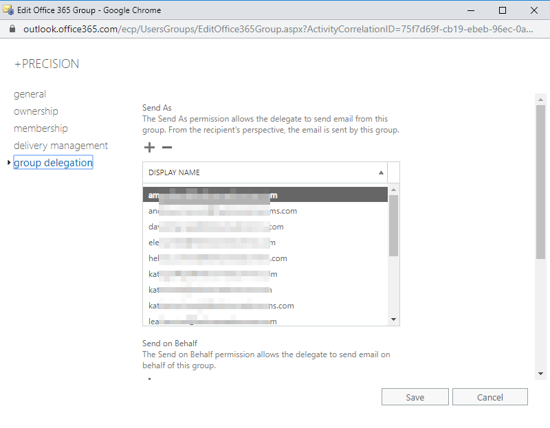
Task: Sort the list by DISPLAY NAME header
Action: 265,172
